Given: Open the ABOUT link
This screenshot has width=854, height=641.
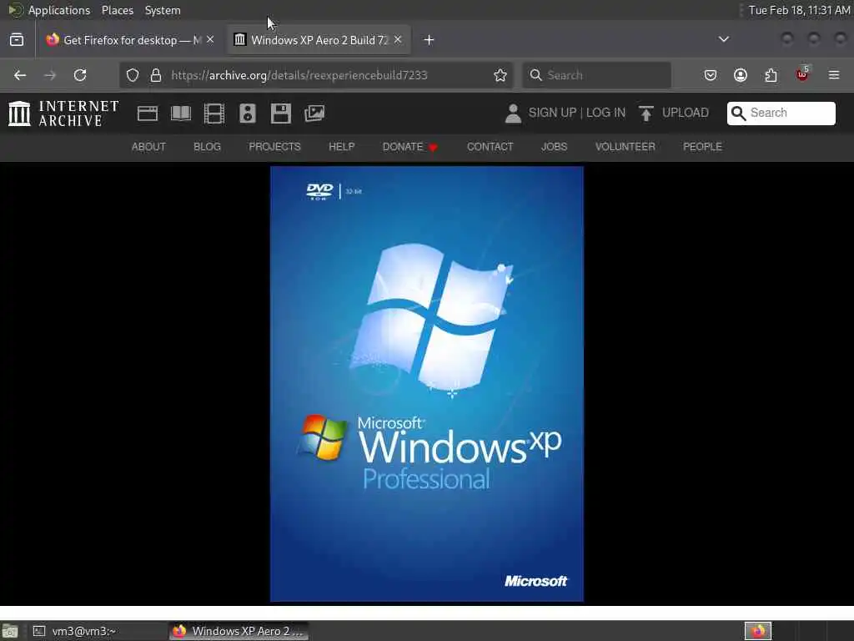Looking at the screenshot, I should click(148, 147).
